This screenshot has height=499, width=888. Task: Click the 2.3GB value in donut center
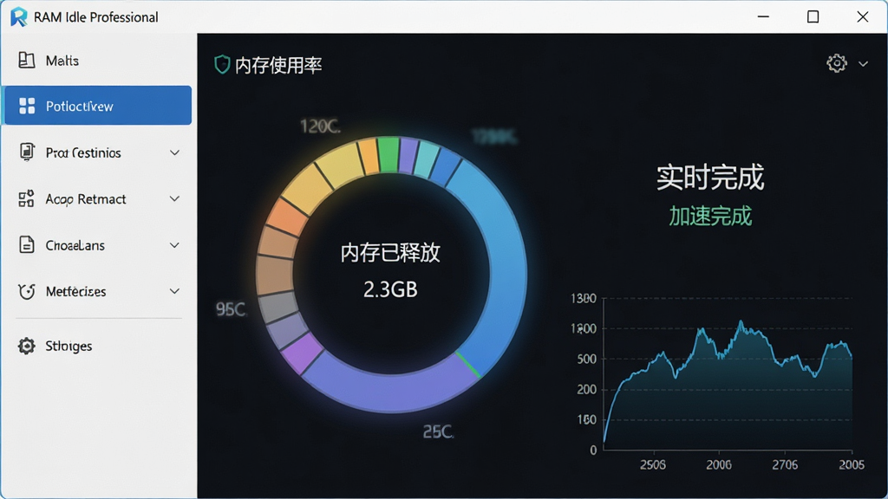[390, 289]
